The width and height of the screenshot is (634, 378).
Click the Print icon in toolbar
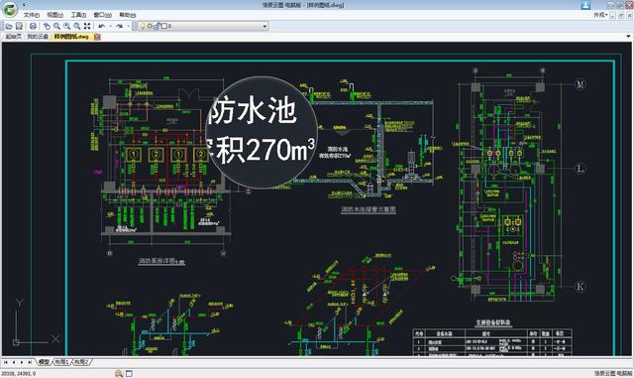click(33, 26)
